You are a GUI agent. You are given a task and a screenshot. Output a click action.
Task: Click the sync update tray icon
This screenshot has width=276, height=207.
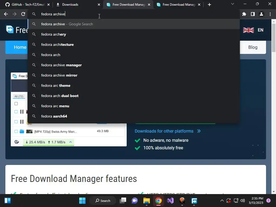point(229,201)
